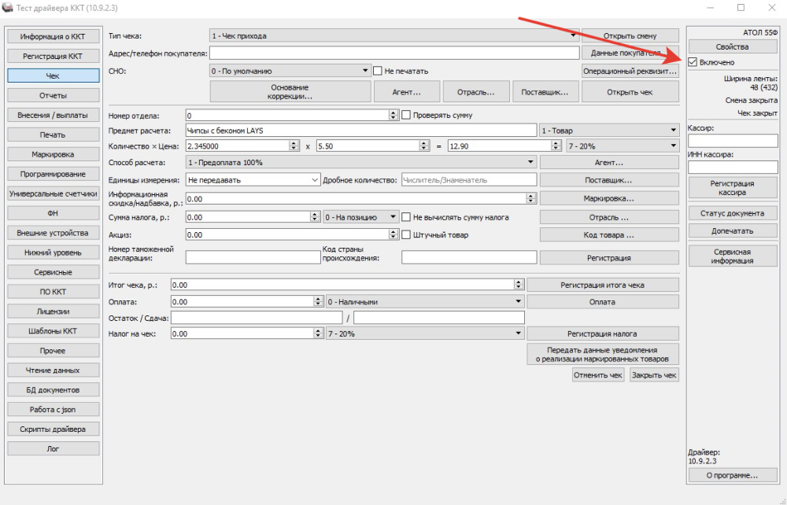This screenshot has height=505, width=787.
Task: Open the Лог section
Action: click(54, 448)
